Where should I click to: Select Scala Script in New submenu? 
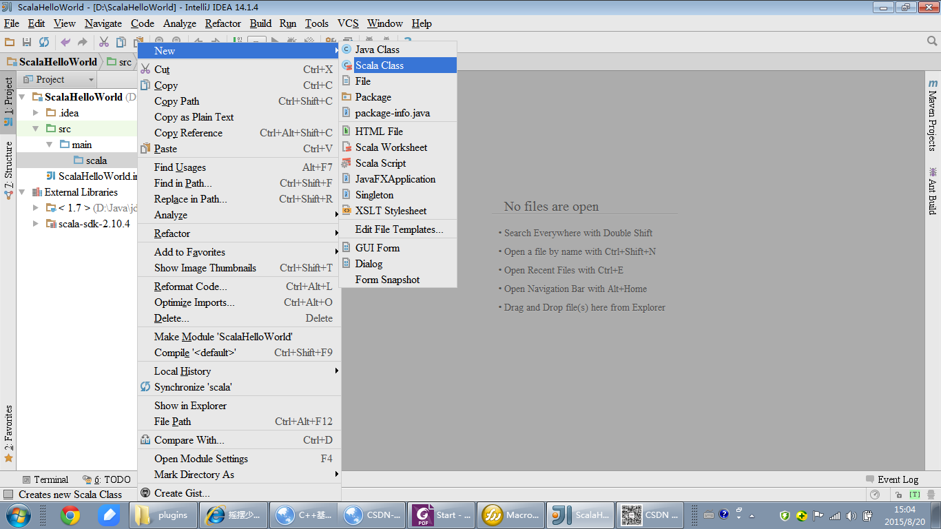click(397, 163)
